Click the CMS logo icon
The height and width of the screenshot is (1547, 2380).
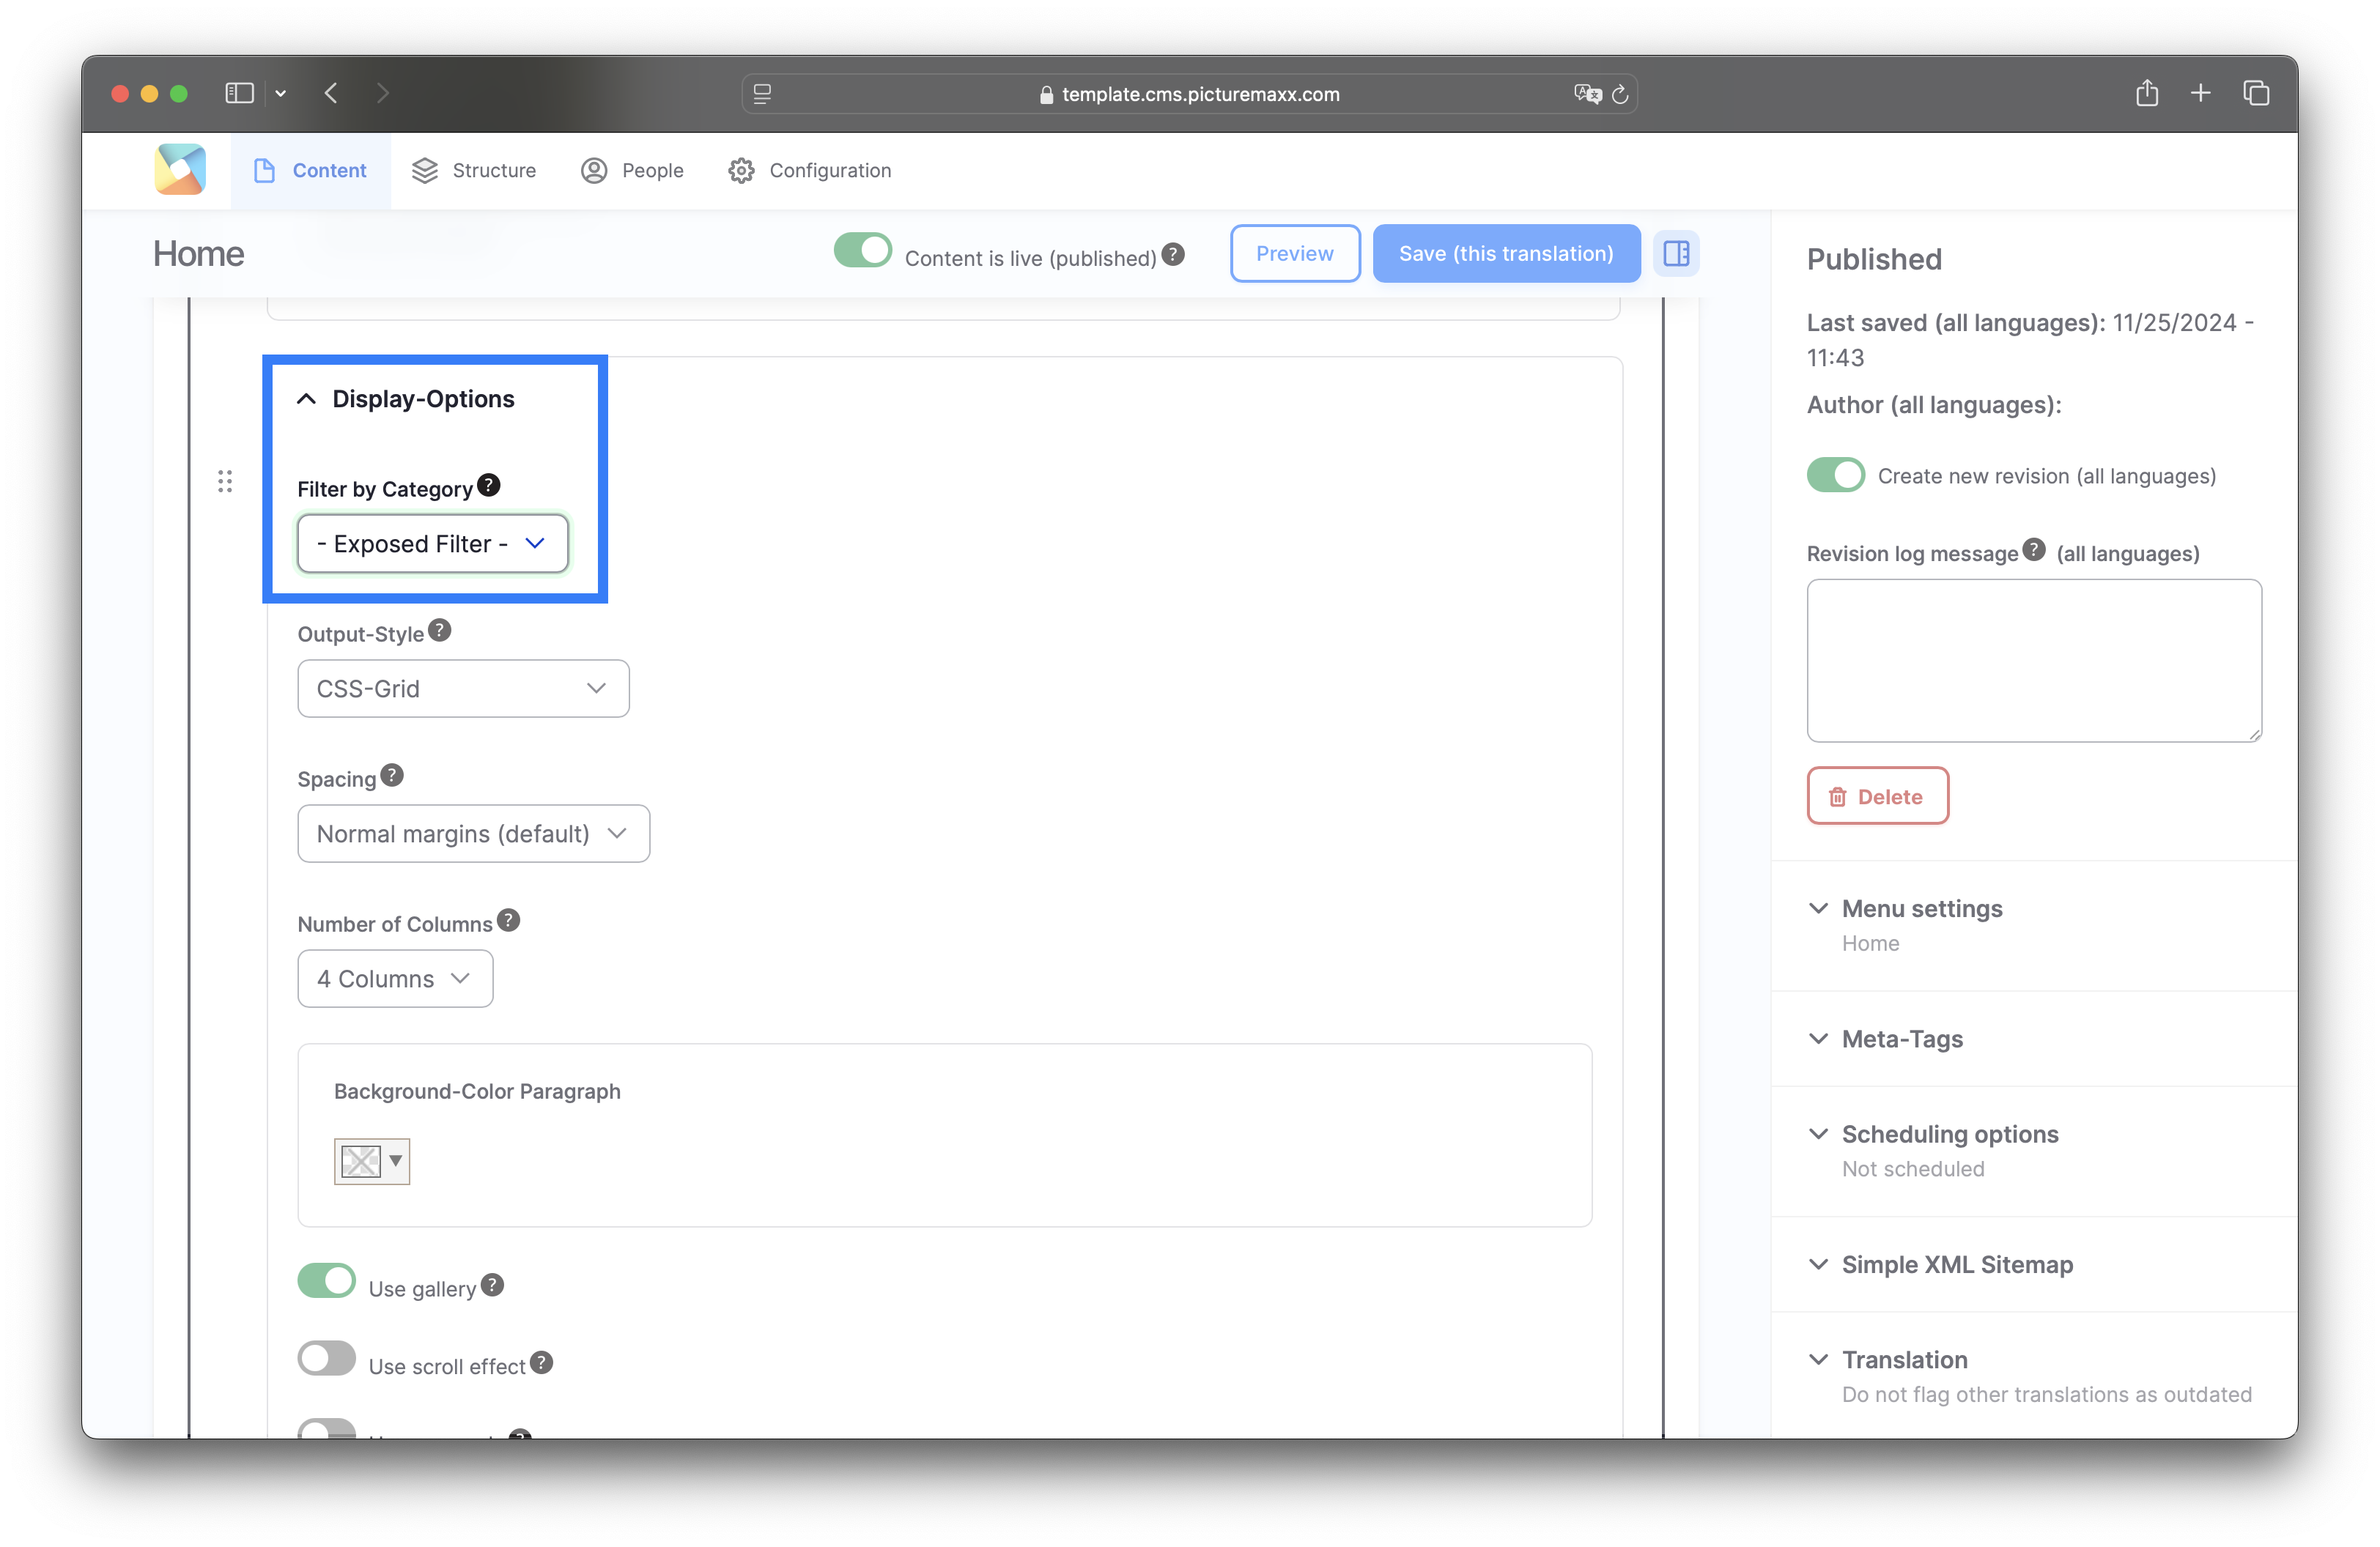(180, 170)
